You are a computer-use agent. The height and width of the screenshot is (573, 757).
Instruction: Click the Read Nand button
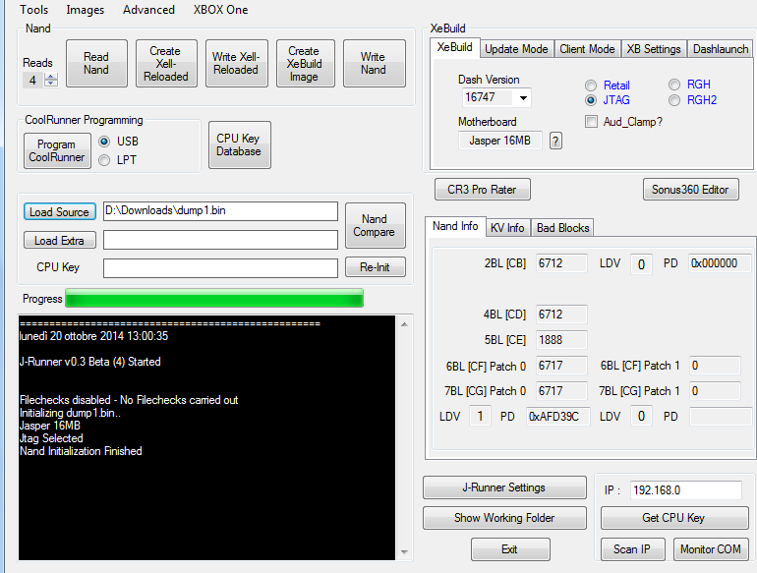(x=96, y=63)
